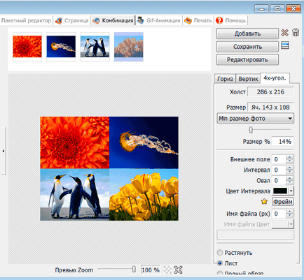Switch to the Вертик layout tab

point(248,79)
